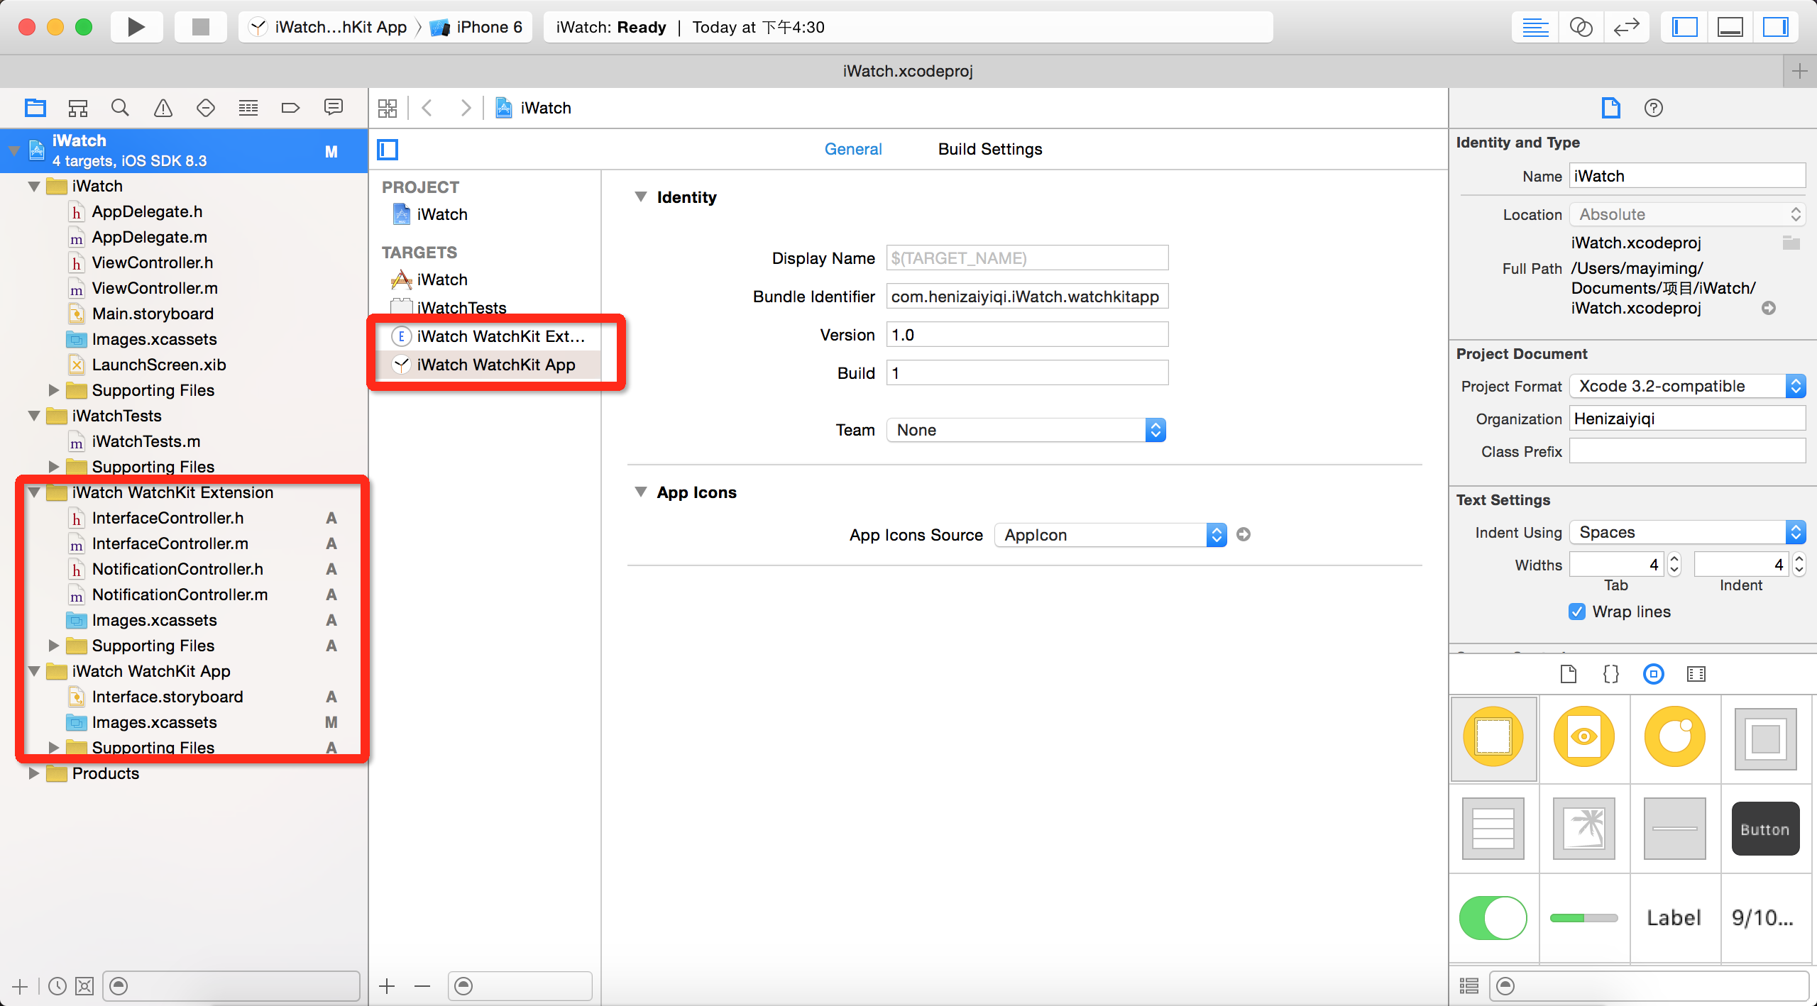Open the Find navigator
1817x1006 pixels.
(121, 108)
